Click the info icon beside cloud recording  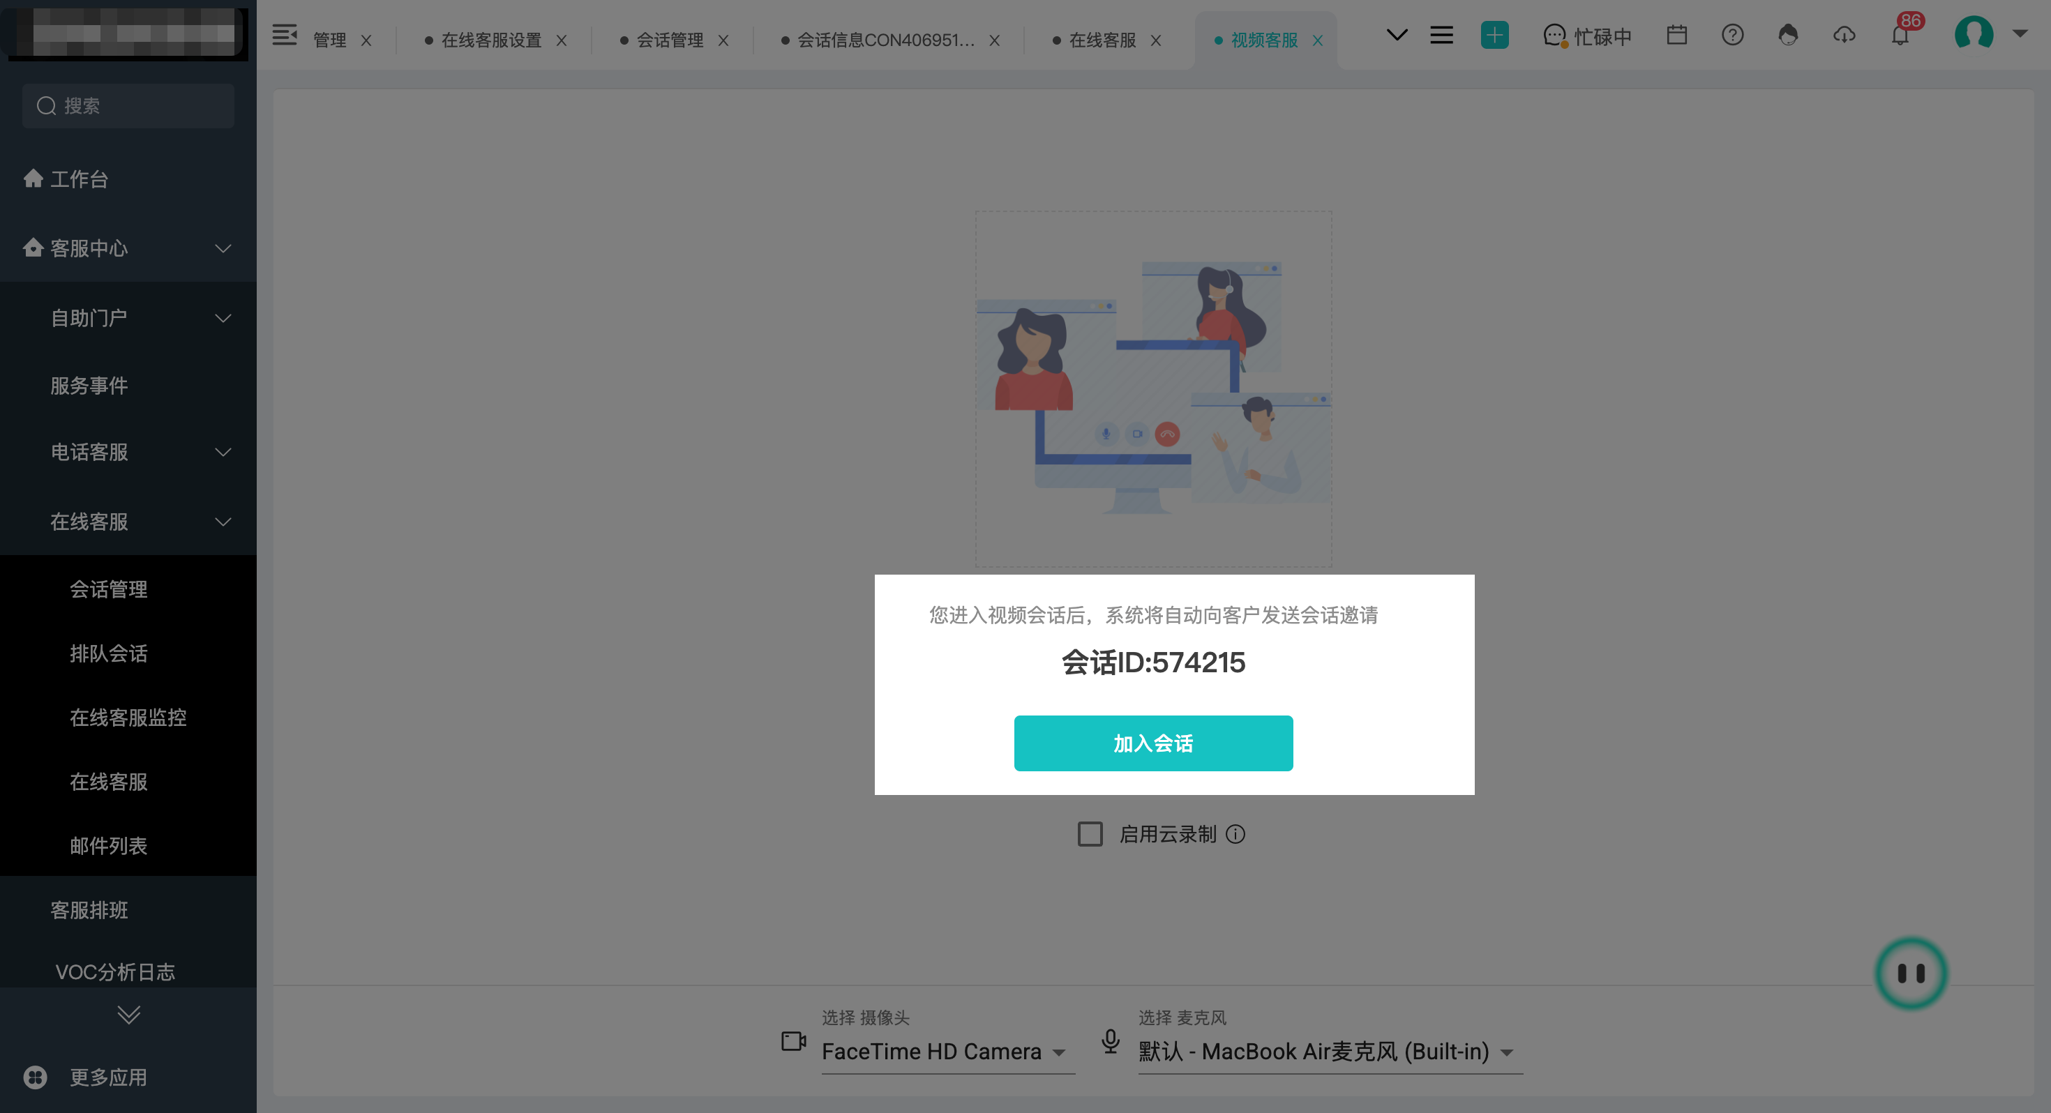[1235, 833]
